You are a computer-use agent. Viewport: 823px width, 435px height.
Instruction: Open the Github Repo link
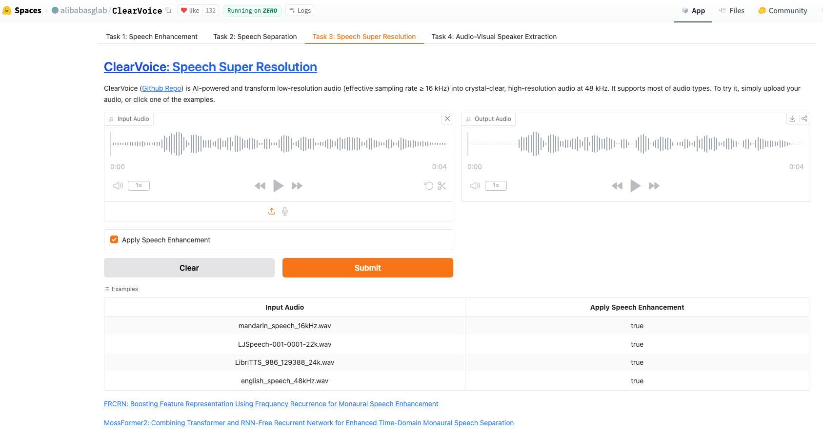(x=161, y=88)
